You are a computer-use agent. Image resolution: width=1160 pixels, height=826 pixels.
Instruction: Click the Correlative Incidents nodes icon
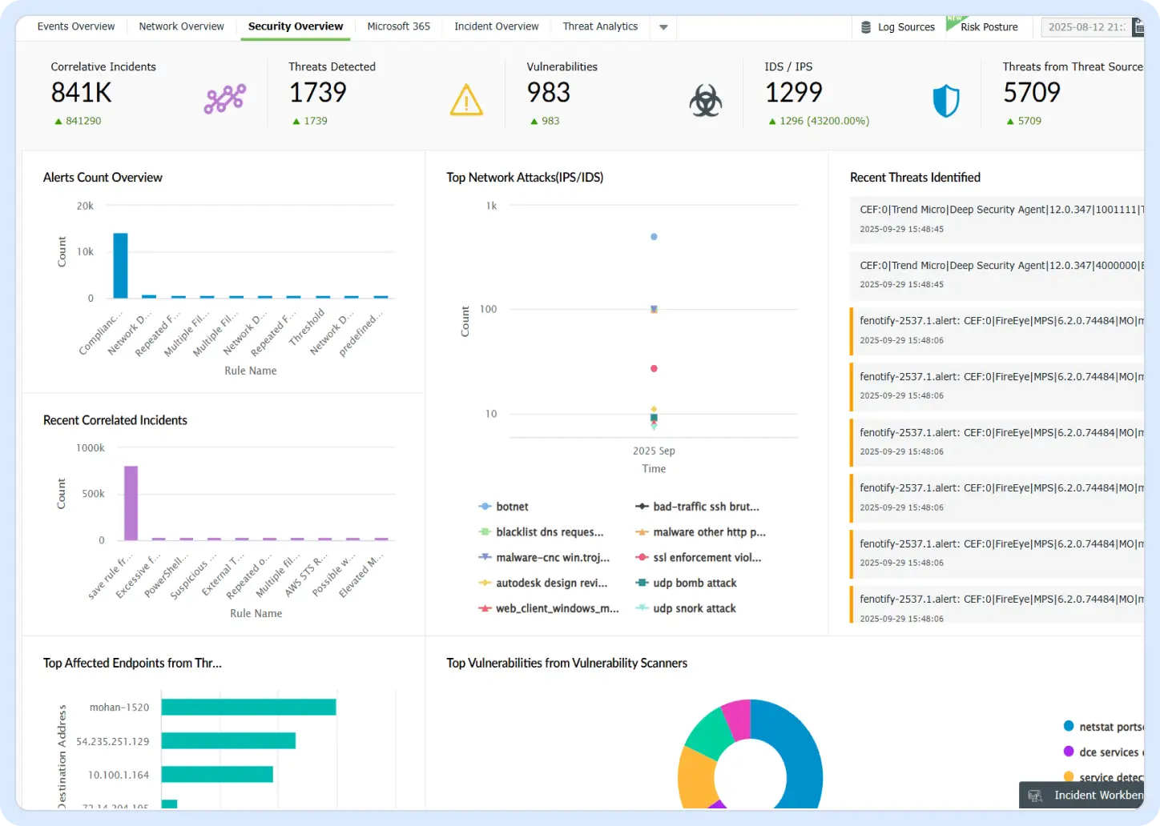(225, 99)
